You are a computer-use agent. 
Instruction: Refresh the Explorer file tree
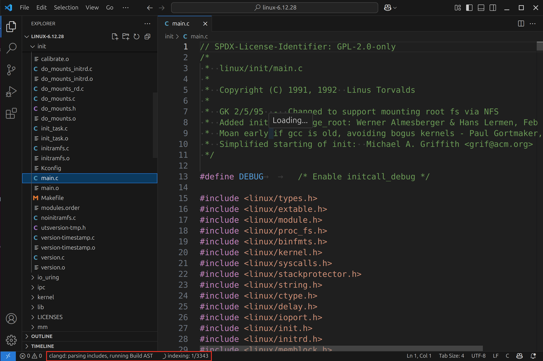pos(137,36)
